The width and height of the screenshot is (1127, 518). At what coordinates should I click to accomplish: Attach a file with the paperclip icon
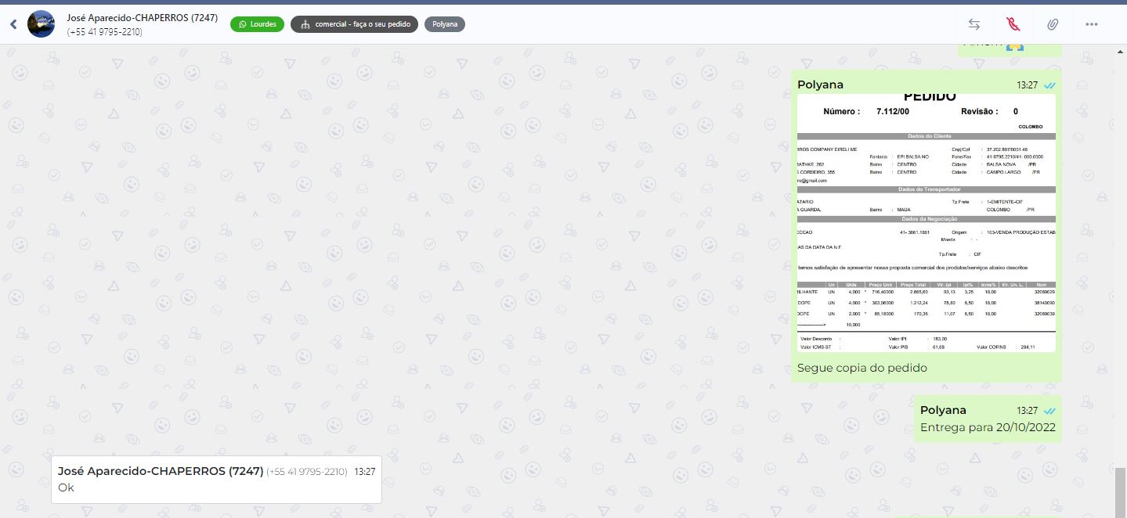(x=1053, y=24)
